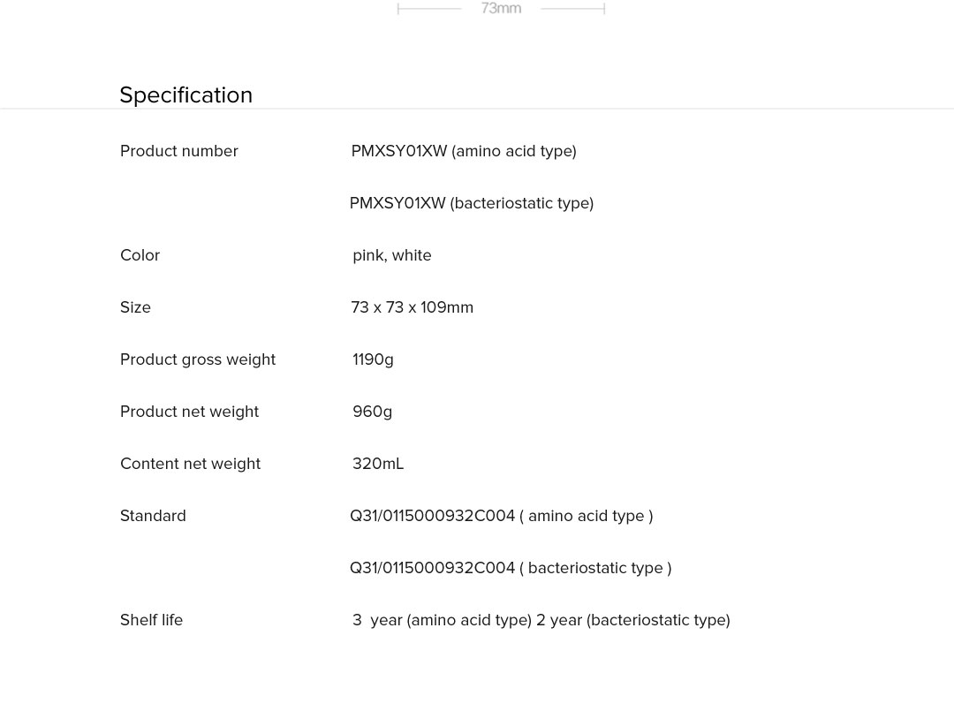This screenshot has width=954, height=711.
Task: Click the 1190g weight value
Action: click(x=373, y=359)
